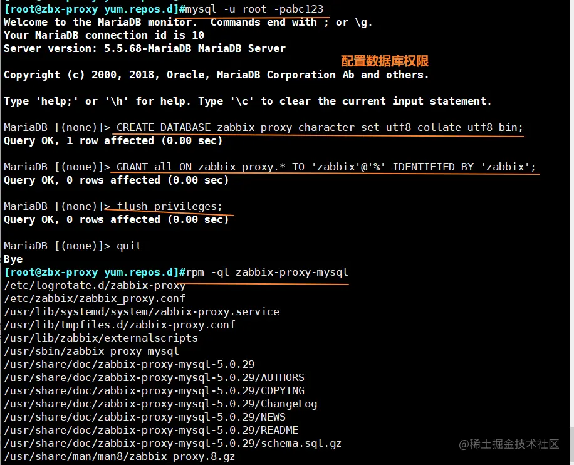Viewport: 574px width, 465px height.
Task: Click '/etc/logrotate.d/zabbix-proxy' path
Action: [95, 286]
